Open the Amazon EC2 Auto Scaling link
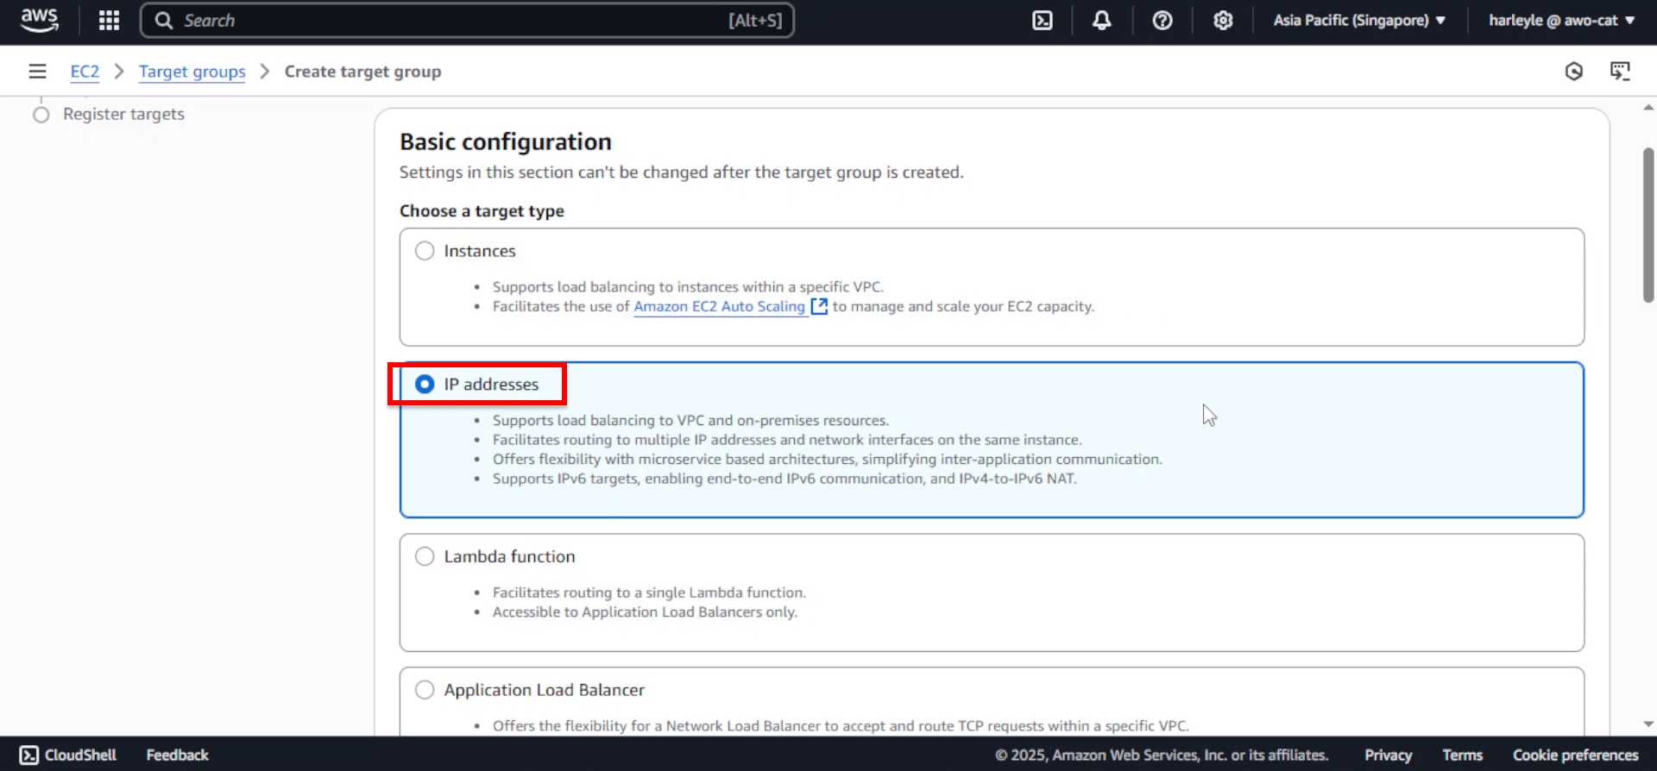 coord(719,306)
